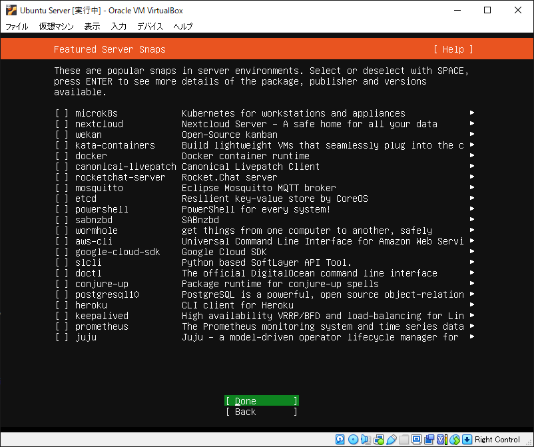Open the 入力 menu
Image resolution: width=534 pixels, height=447 pixels.
click(119, 27)
